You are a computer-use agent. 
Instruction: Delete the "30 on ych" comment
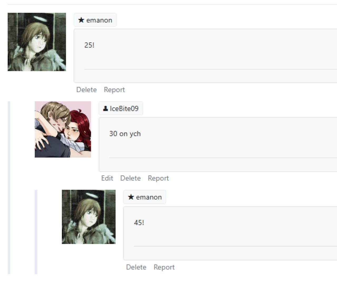(x=131, y=178)
